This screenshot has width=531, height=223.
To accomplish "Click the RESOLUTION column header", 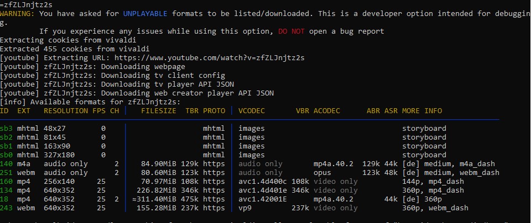I will [x=66, y=110].
